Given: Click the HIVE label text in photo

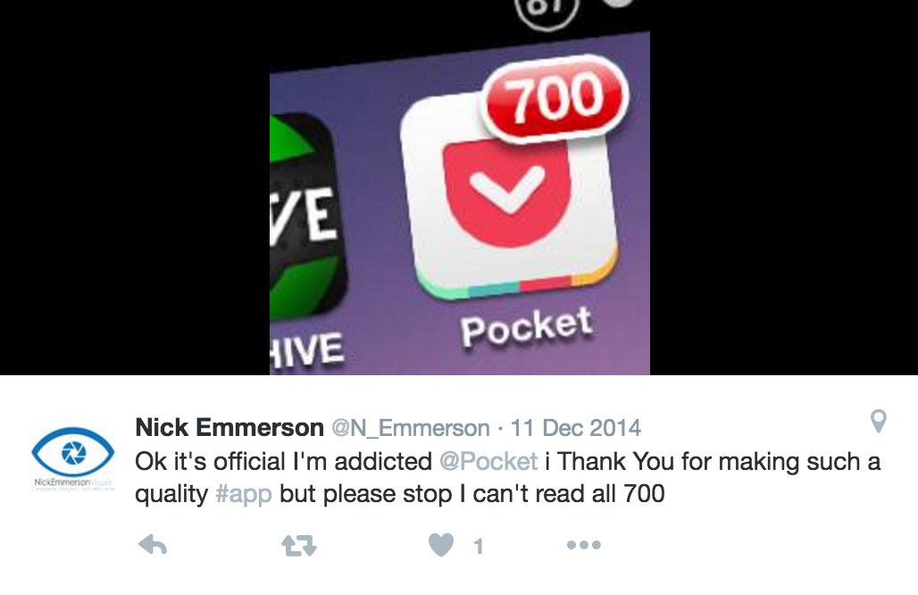Looking at the screenshot, I should (307, 351).
